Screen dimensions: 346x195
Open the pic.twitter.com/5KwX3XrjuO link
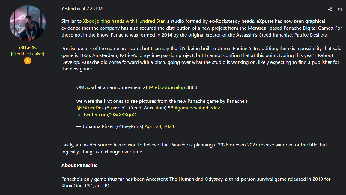point(106,115)
